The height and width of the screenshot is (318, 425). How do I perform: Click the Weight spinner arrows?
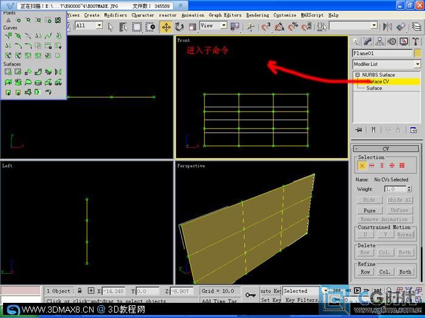[409, 189]
